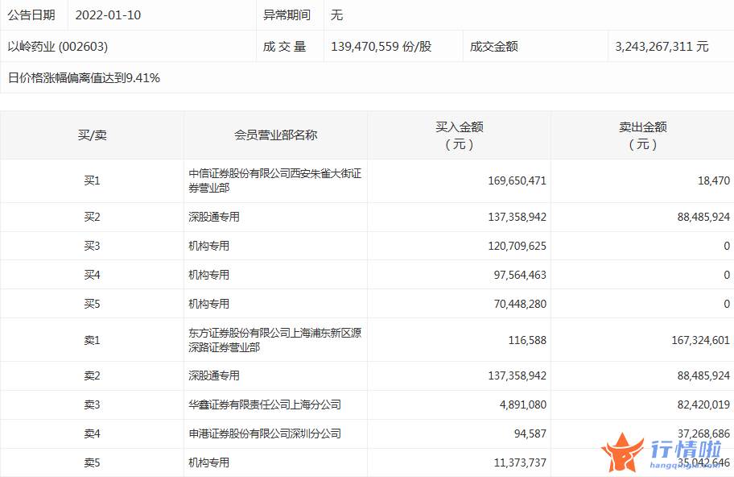Click 中信证券西安朱雀大街证券营业部 entry
The height and width of the screenshot is (477, 734).
pos(275,180)
